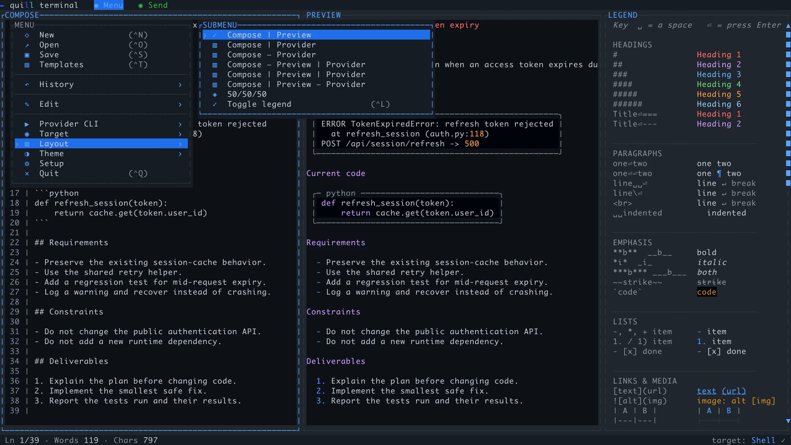The image size is (791, 445).
Task: Open the Menu item in top bar
Action: click(x=109, y=5)
